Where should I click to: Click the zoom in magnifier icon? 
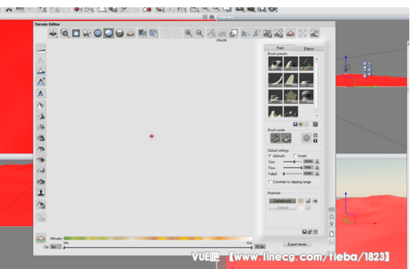(189, 34)
